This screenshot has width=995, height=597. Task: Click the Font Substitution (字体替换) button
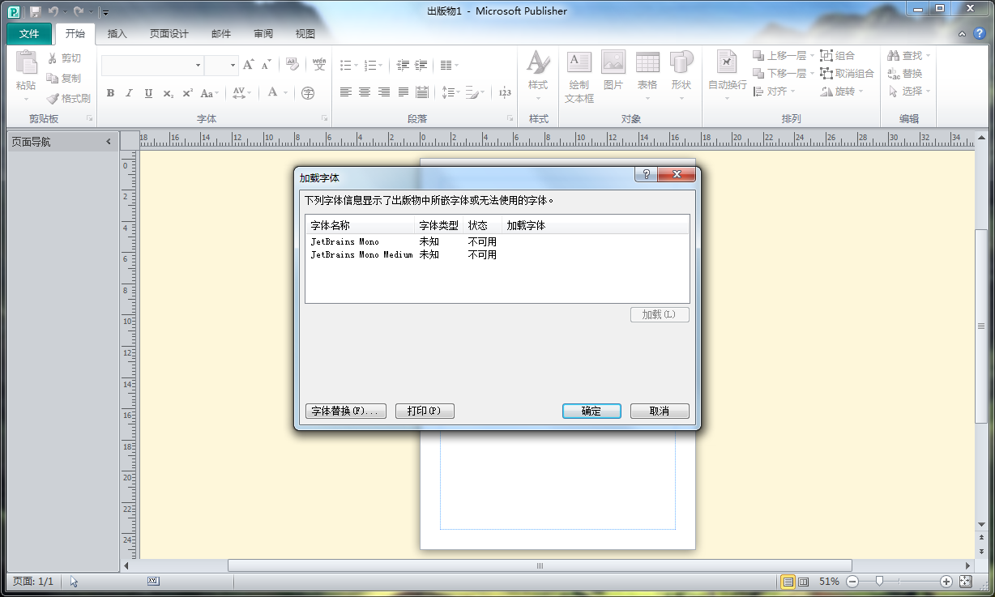345,411
